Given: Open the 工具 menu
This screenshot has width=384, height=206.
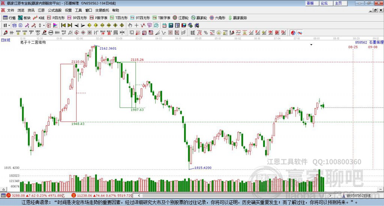Looking at the screenshot, I should [x=78, y=10].
